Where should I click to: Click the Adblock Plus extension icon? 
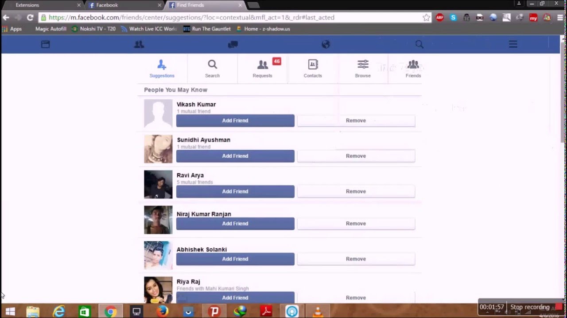[x=439, y=18]
